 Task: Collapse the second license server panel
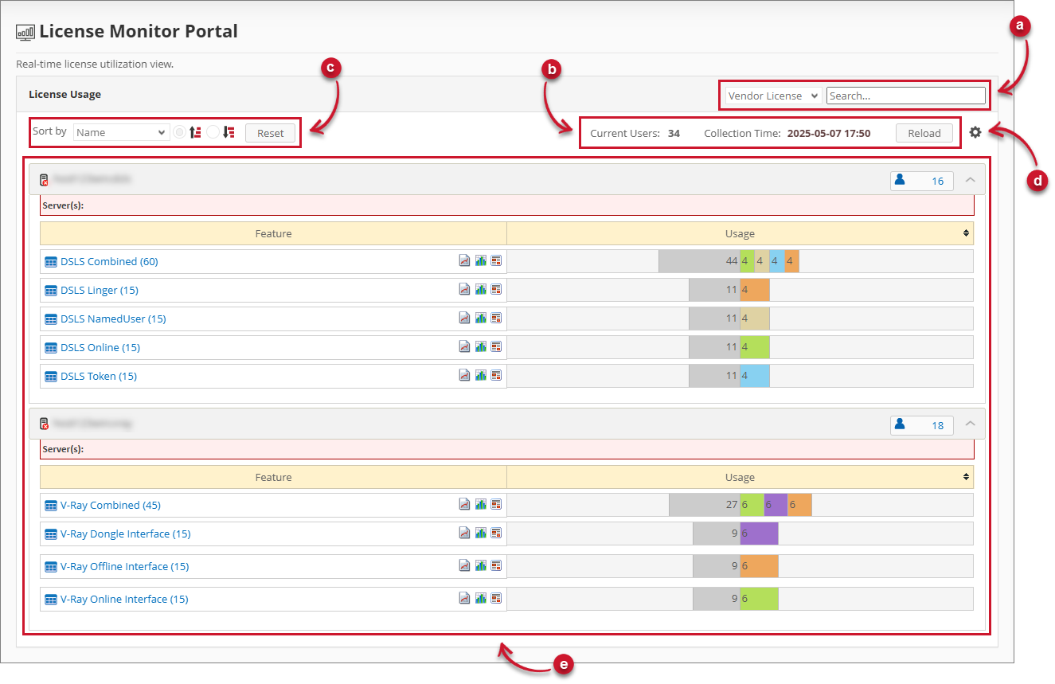pos(970,424)
